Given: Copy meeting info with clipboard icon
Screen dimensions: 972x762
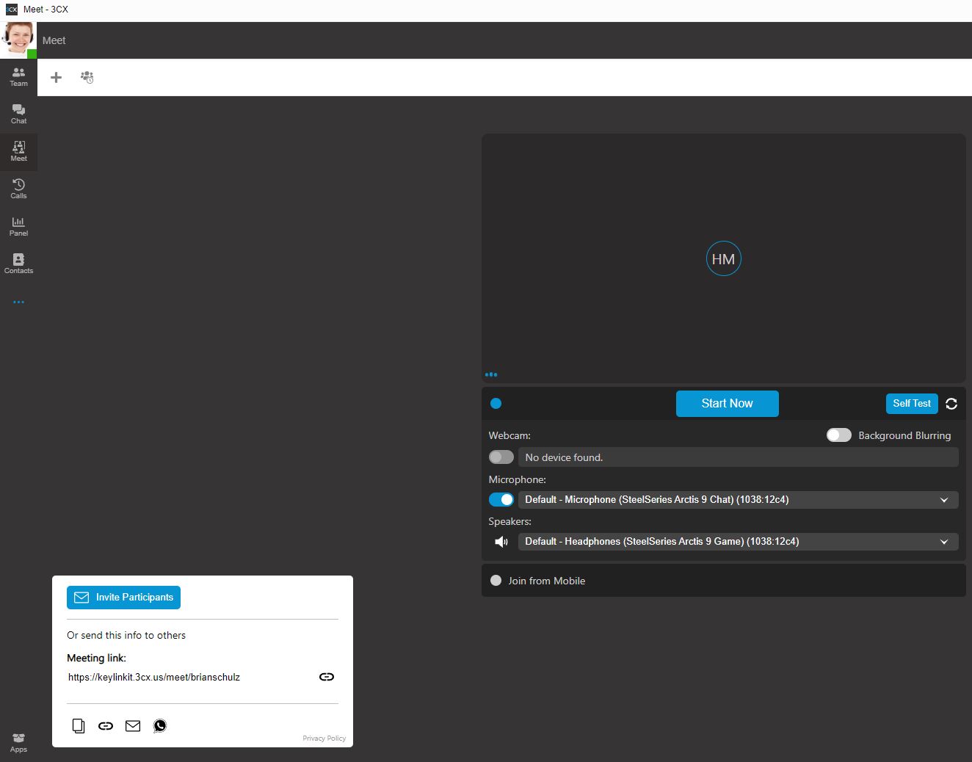Looking at the screenshot, I should pos(79,726).
